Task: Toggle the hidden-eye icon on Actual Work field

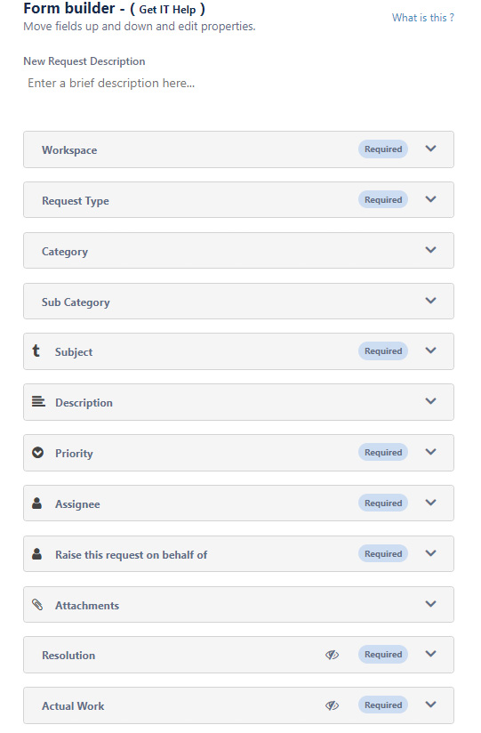Action: point(332,705)
